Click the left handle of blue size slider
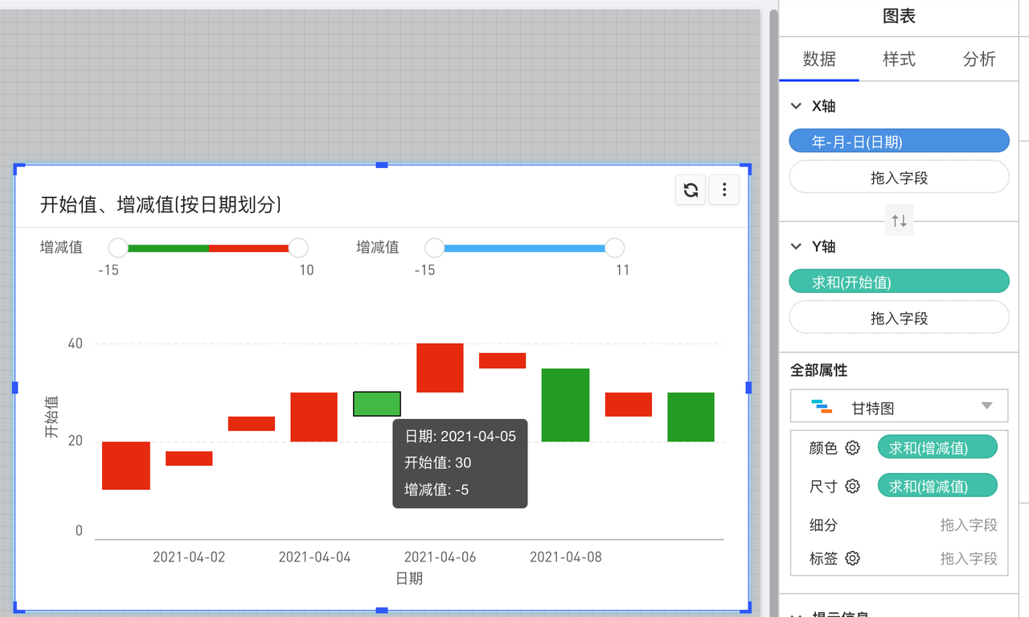Screen dimensions: 1029x617 [435, 248]
